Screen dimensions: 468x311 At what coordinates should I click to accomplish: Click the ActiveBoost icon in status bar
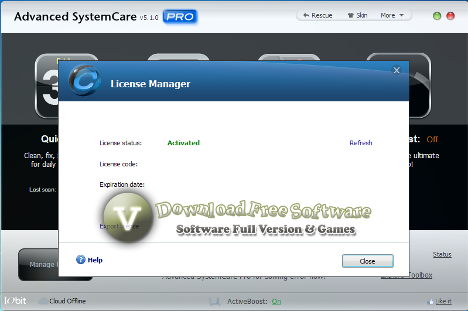click(x=214, y=302)
